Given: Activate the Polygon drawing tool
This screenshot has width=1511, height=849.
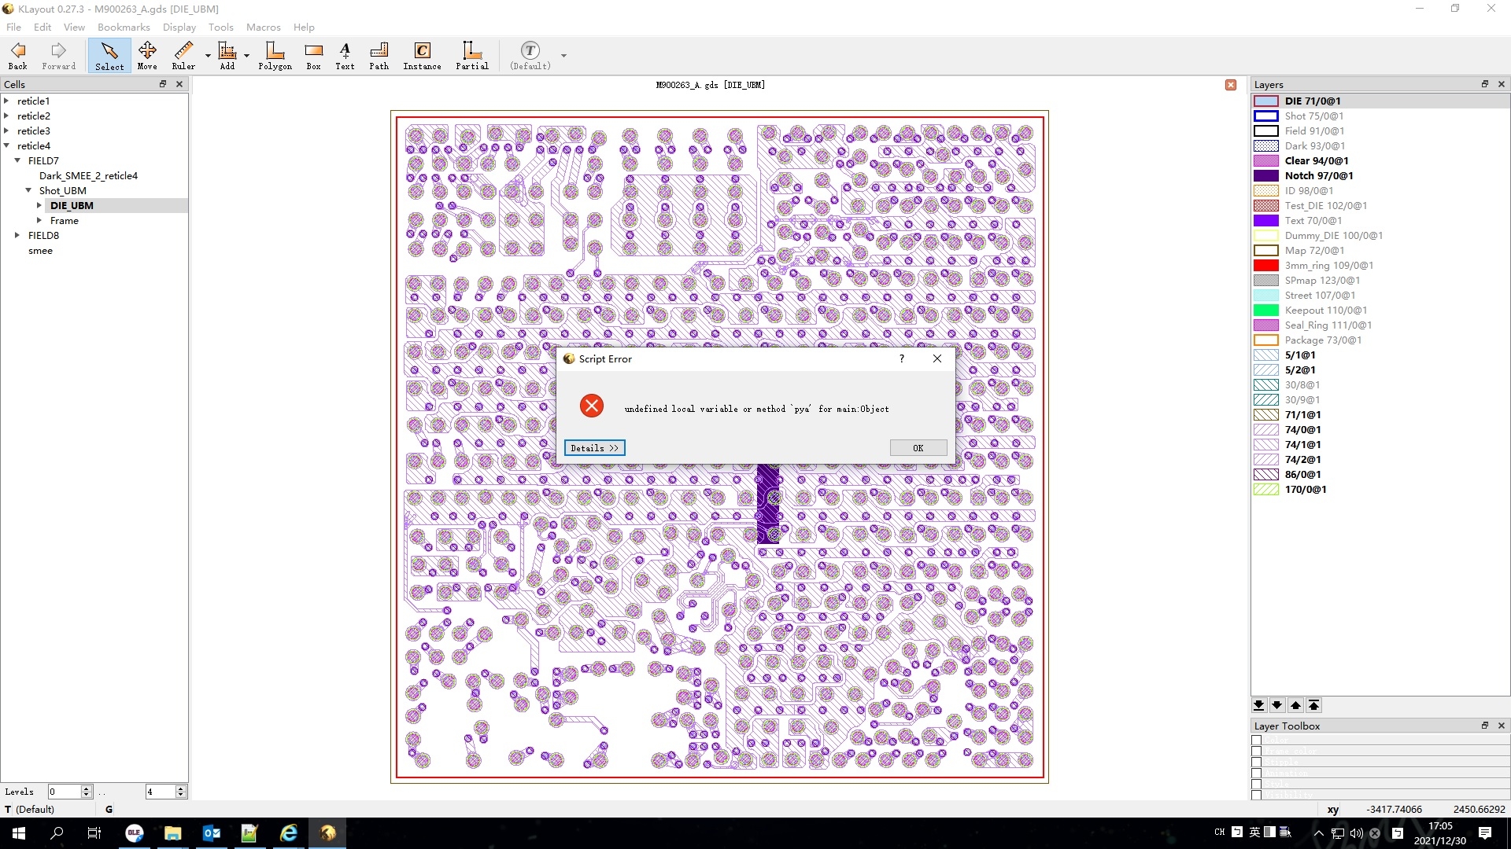Looking at the screenshot, I should [275, 56].
